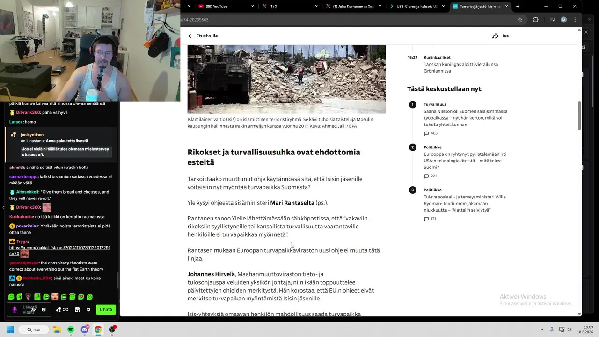Open Discord from the taskbar

point(84,330)
